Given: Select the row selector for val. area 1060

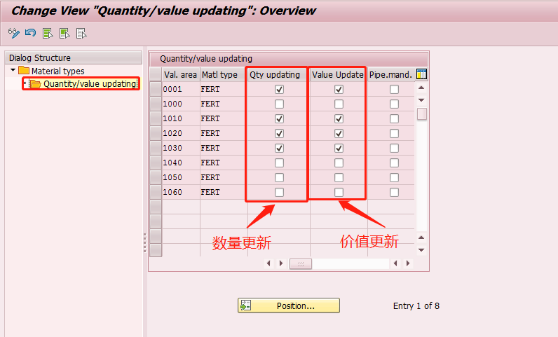Looking at the screenshot, I should [x=156, y=192].
